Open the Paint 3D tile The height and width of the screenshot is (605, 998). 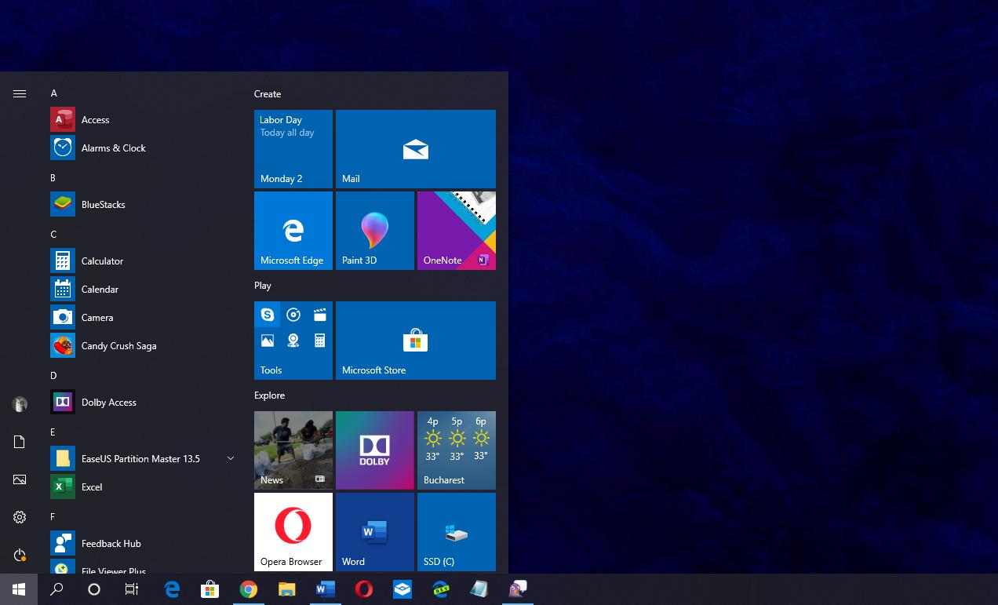pyautogui.click(x=375, y=231)
